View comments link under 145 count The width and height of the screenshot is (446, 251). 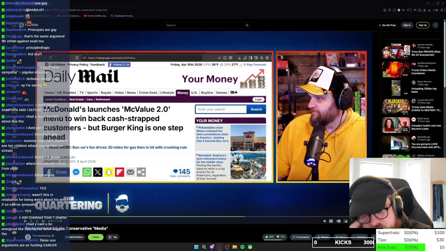180,176
